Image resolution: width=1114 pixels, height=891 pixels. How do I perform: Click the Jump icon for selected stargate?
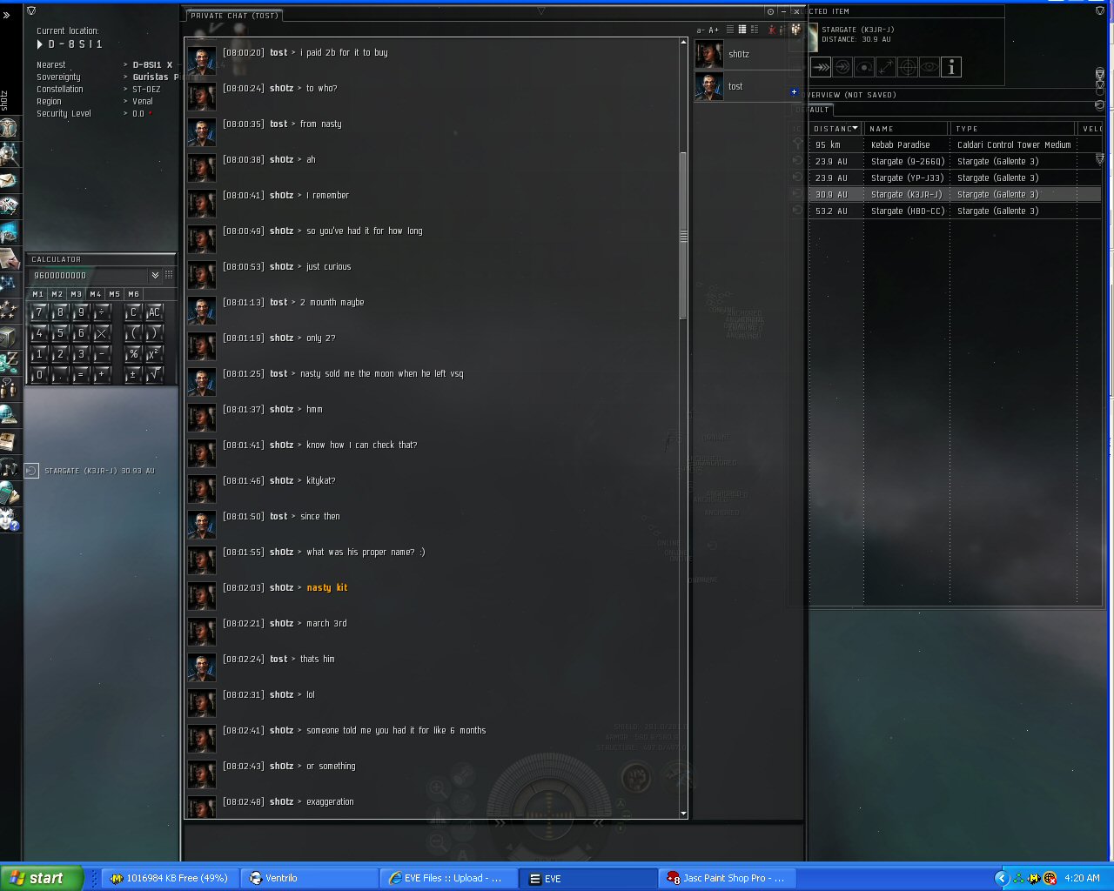842,67
